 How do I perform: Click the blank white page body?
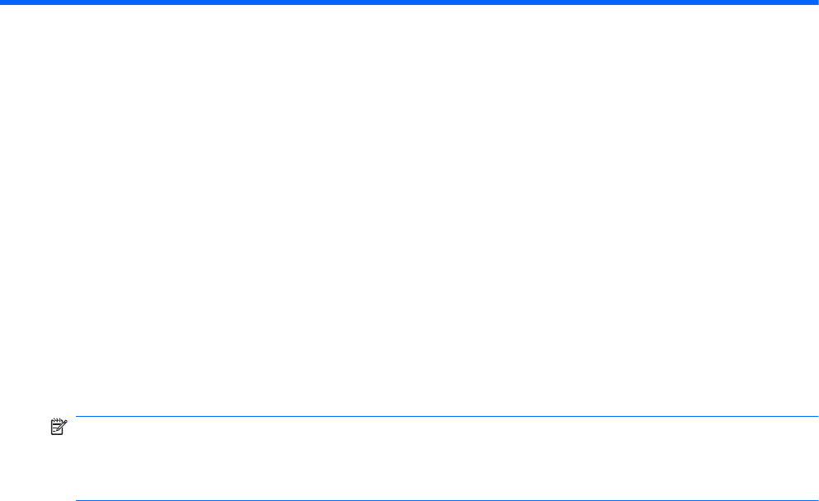click(x=409, y=209)
